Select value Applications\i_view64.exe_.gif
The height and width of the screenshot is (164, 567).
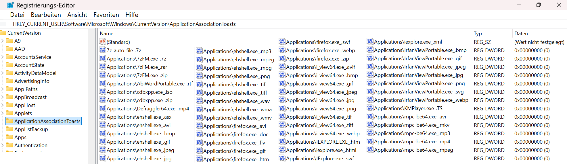[320, 83]
